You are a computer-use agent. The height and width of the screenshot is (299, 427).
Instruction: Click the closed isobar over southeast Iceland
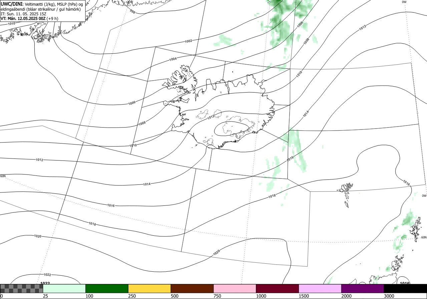(232, 129)
